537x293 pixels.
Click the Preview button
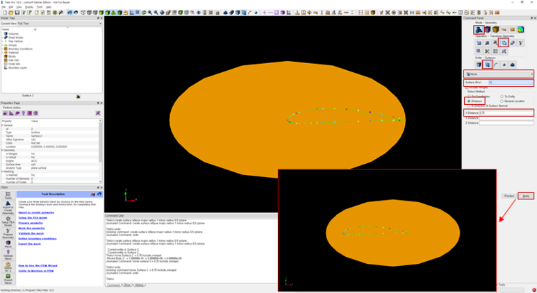(509, 196)
